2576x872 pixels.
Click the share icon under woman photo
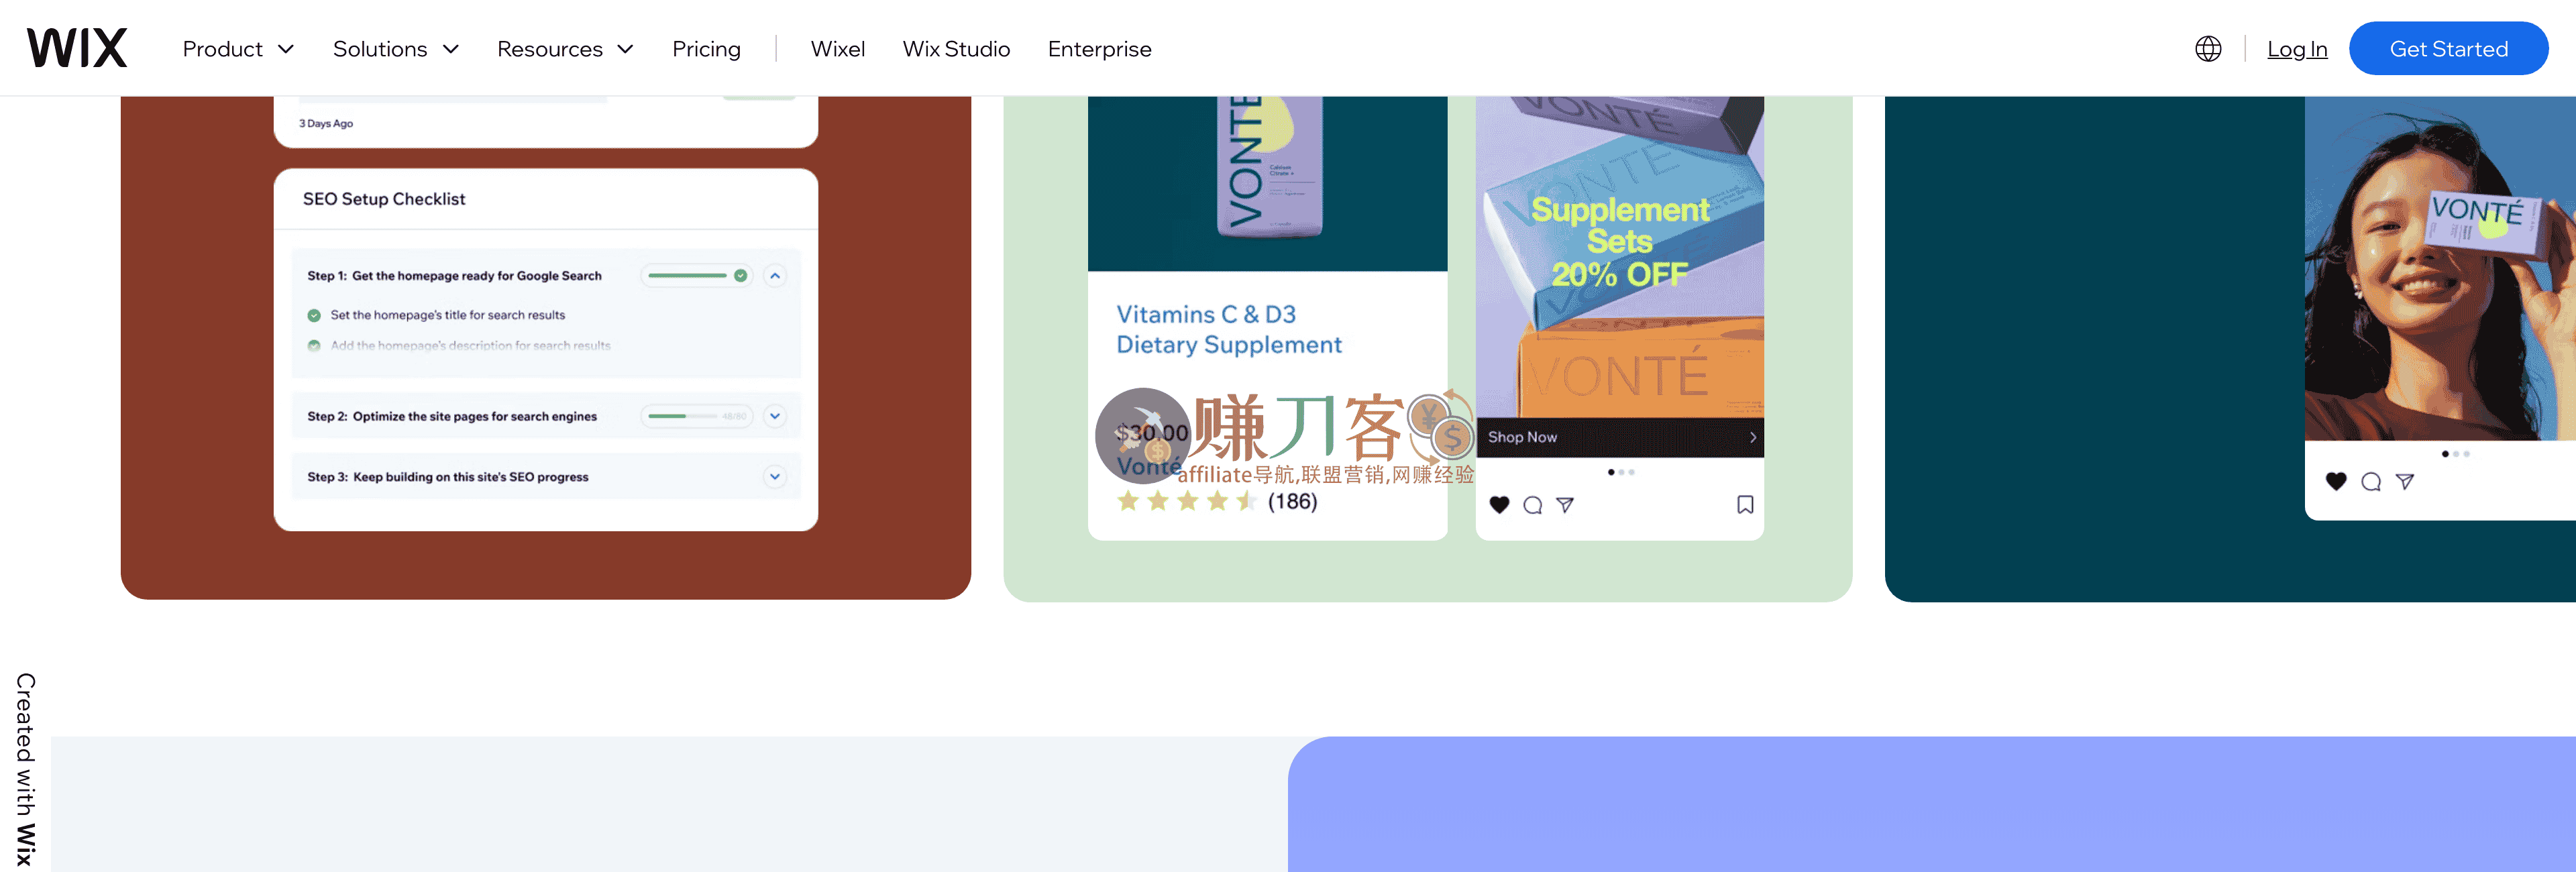[2405, 482]
